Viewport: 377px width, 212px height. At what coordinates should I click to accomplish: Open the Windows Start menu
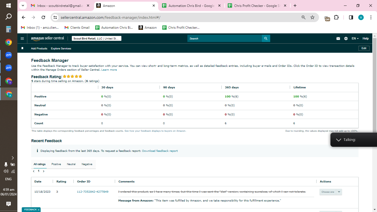pos(9,6)
